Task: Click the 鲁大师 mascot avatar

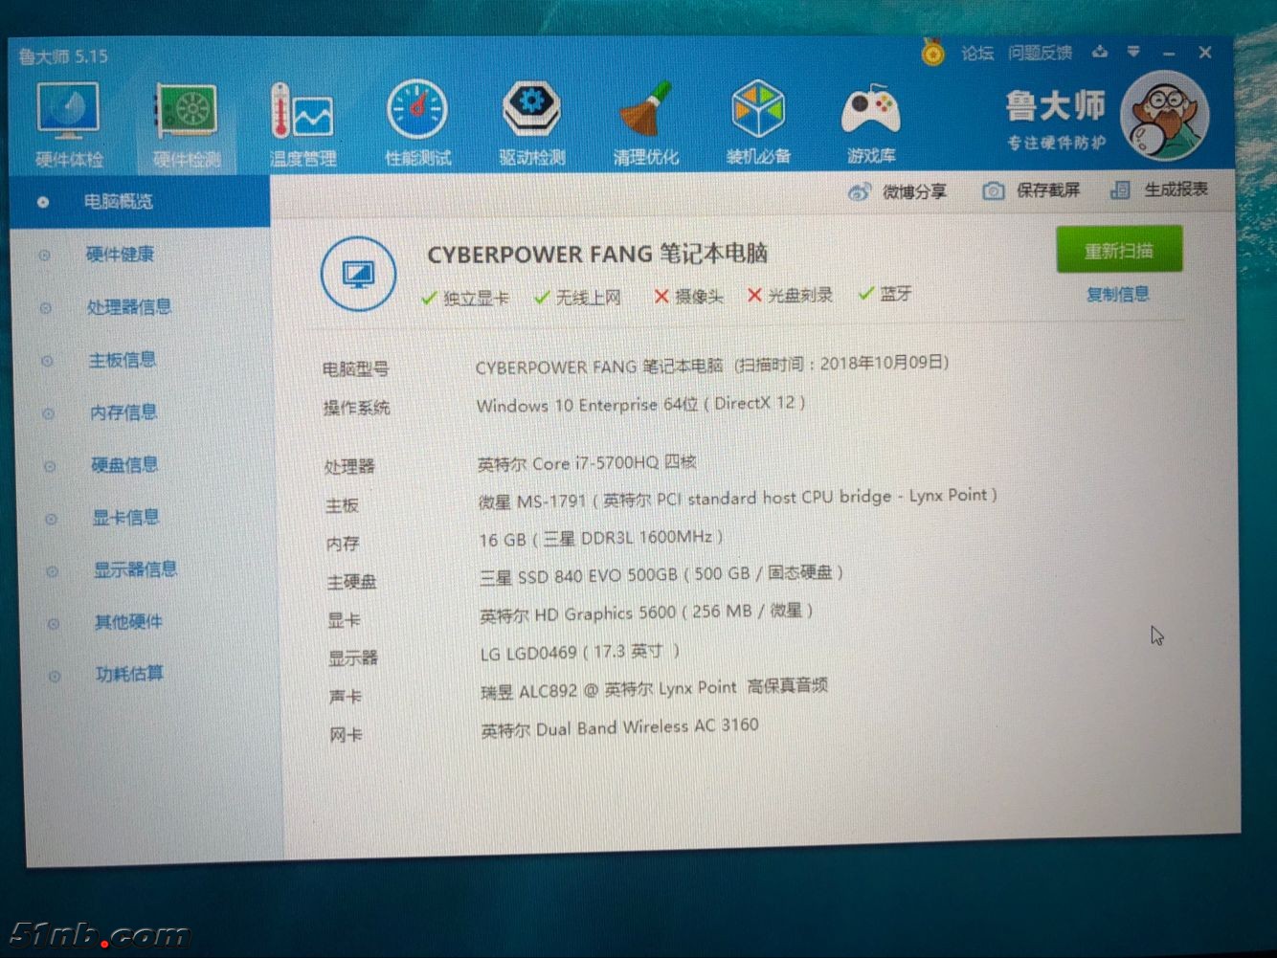Action: point(1163,119)
